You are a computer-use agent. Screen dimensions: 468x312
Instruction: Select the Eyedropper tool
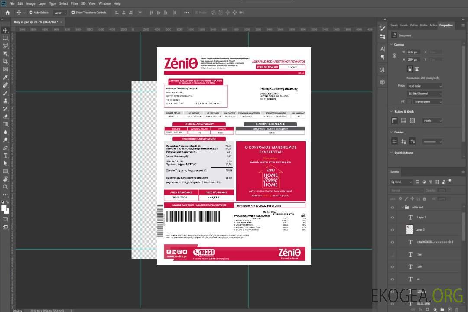5,77
